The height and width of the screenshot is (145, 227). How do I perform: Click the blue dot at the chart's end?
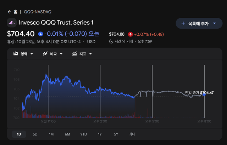tap(204, 94)
